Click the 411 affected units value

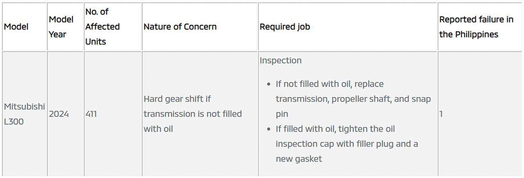[x=91, y=114]
